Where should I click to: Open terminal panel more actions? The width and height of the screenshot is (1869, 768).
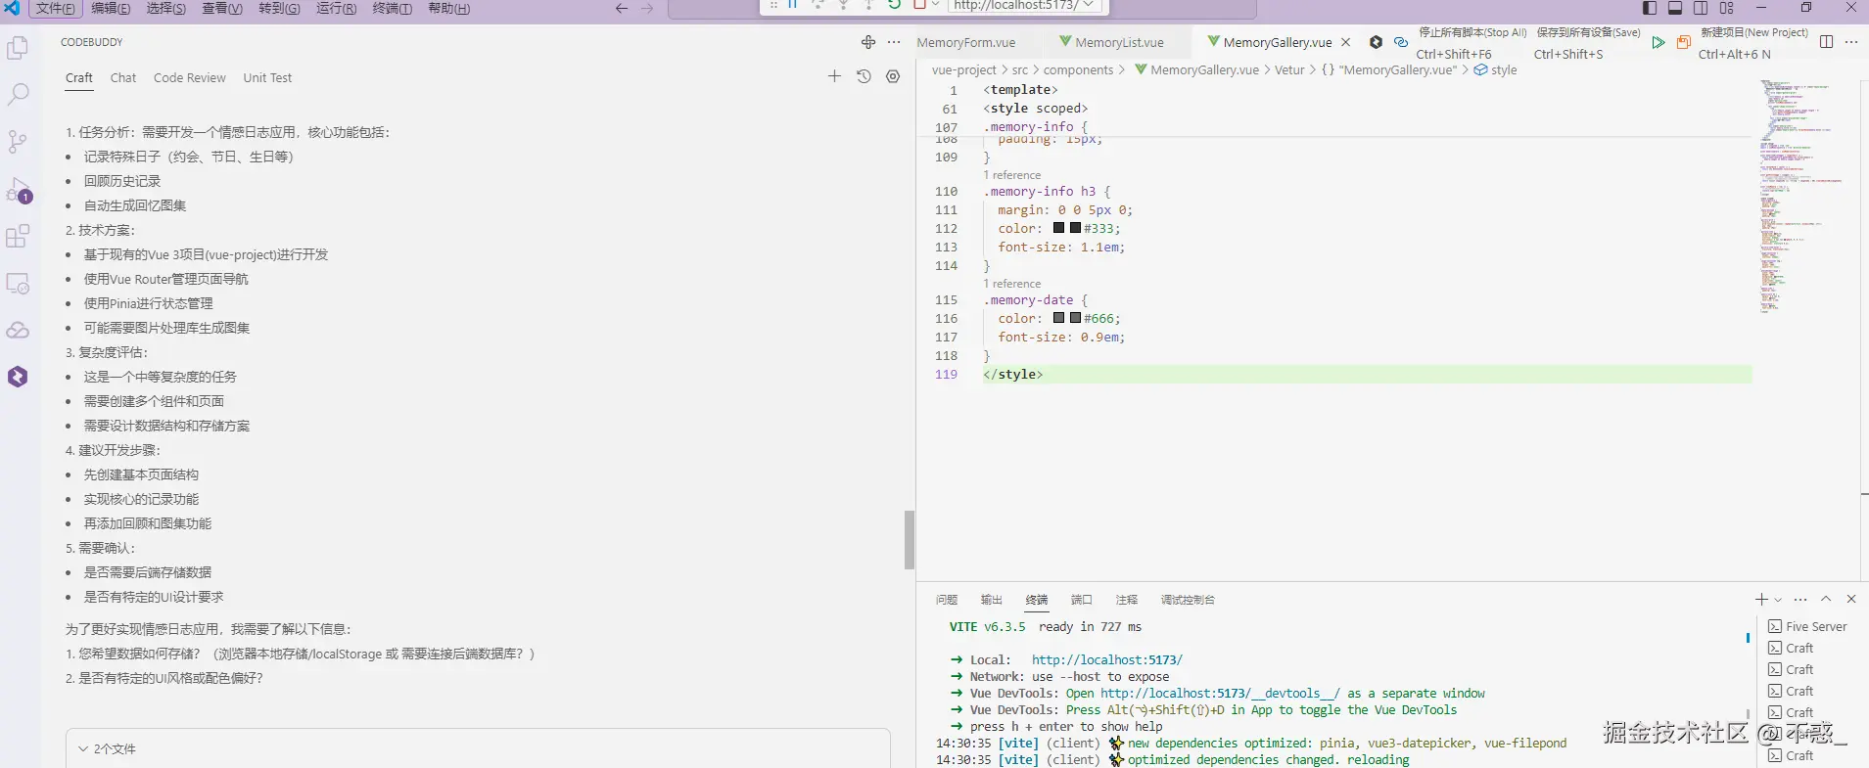[x=1800, y=599]
